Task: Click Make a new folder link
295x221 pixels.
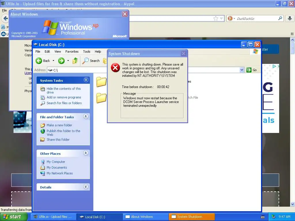Action: click(x=59, y=125)
